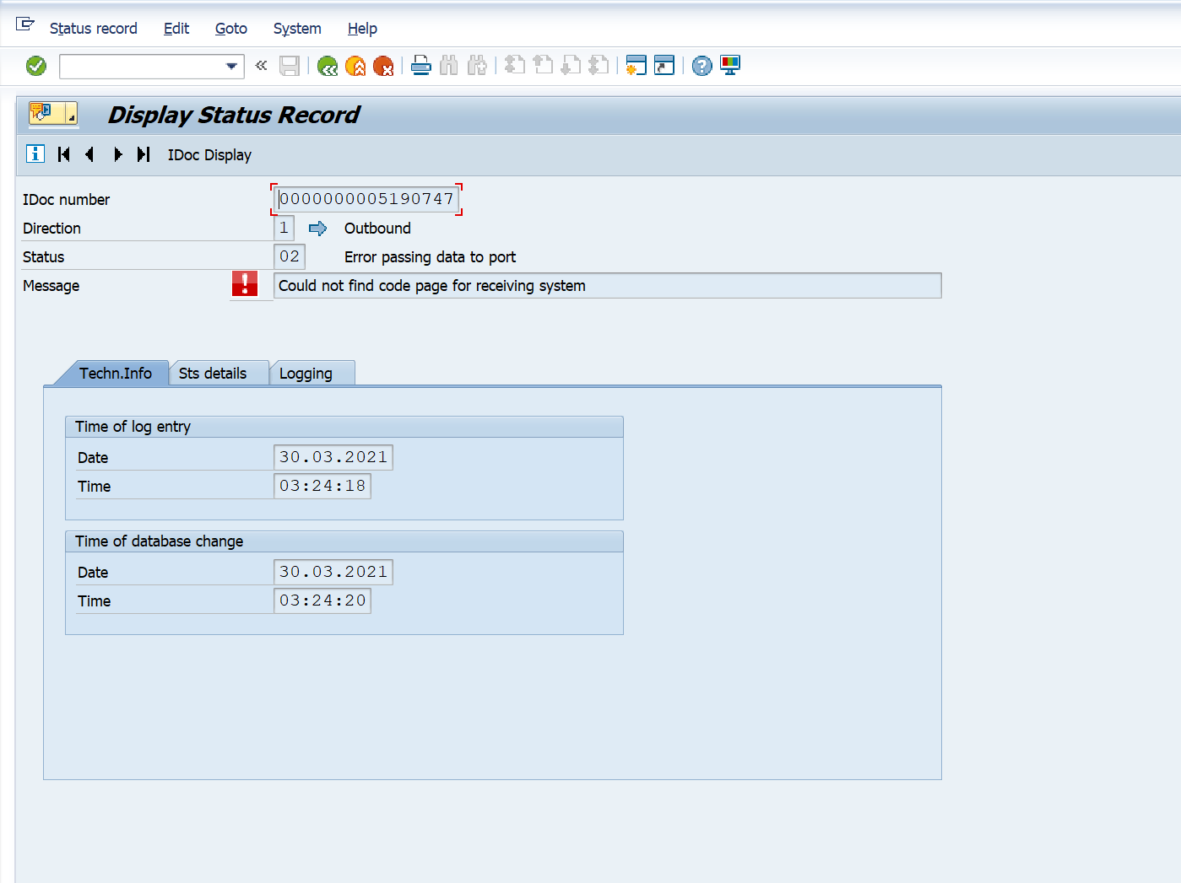Go to next status record arrow
The width and height of the screenshot is (1181, 883).
point(117,154)
